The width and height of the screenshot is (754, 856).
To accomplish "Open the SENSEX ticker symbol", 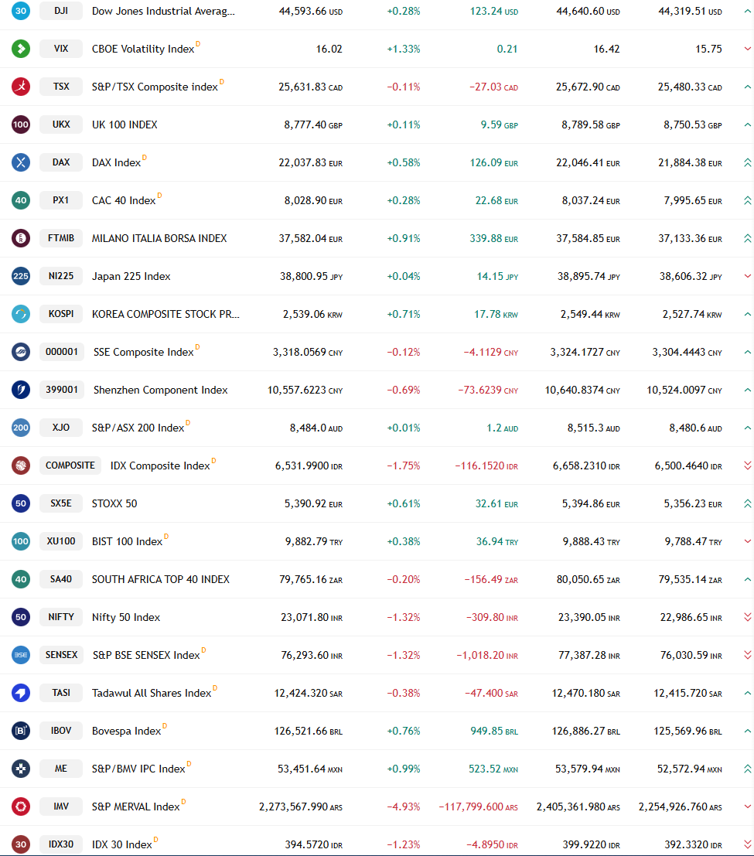I will (x=61, y=654).
